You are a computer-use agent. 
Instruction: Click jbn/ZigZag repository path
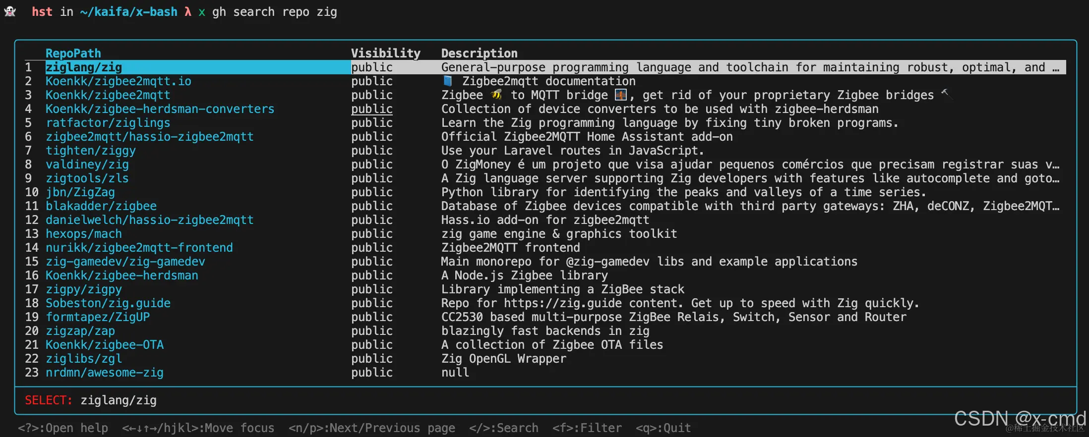tap(80, 192)
